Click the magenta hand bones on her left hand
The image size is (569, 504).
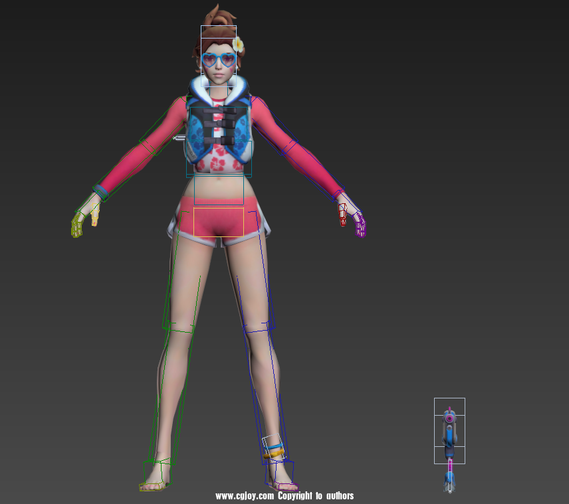[358, 222]
